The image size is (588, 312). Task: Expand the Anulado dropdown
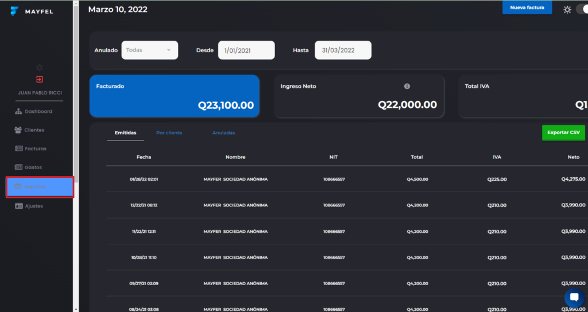click(149, 50)
